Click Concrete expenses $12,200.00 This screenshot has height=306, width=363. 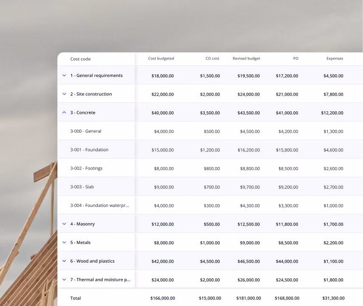(332, 113)
